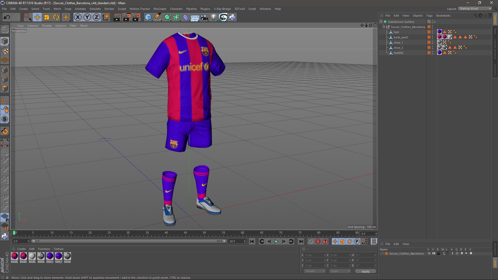This screenshot has height=280, width=498.
Task: Click the Apply button
Action: [x=365, y=271]
